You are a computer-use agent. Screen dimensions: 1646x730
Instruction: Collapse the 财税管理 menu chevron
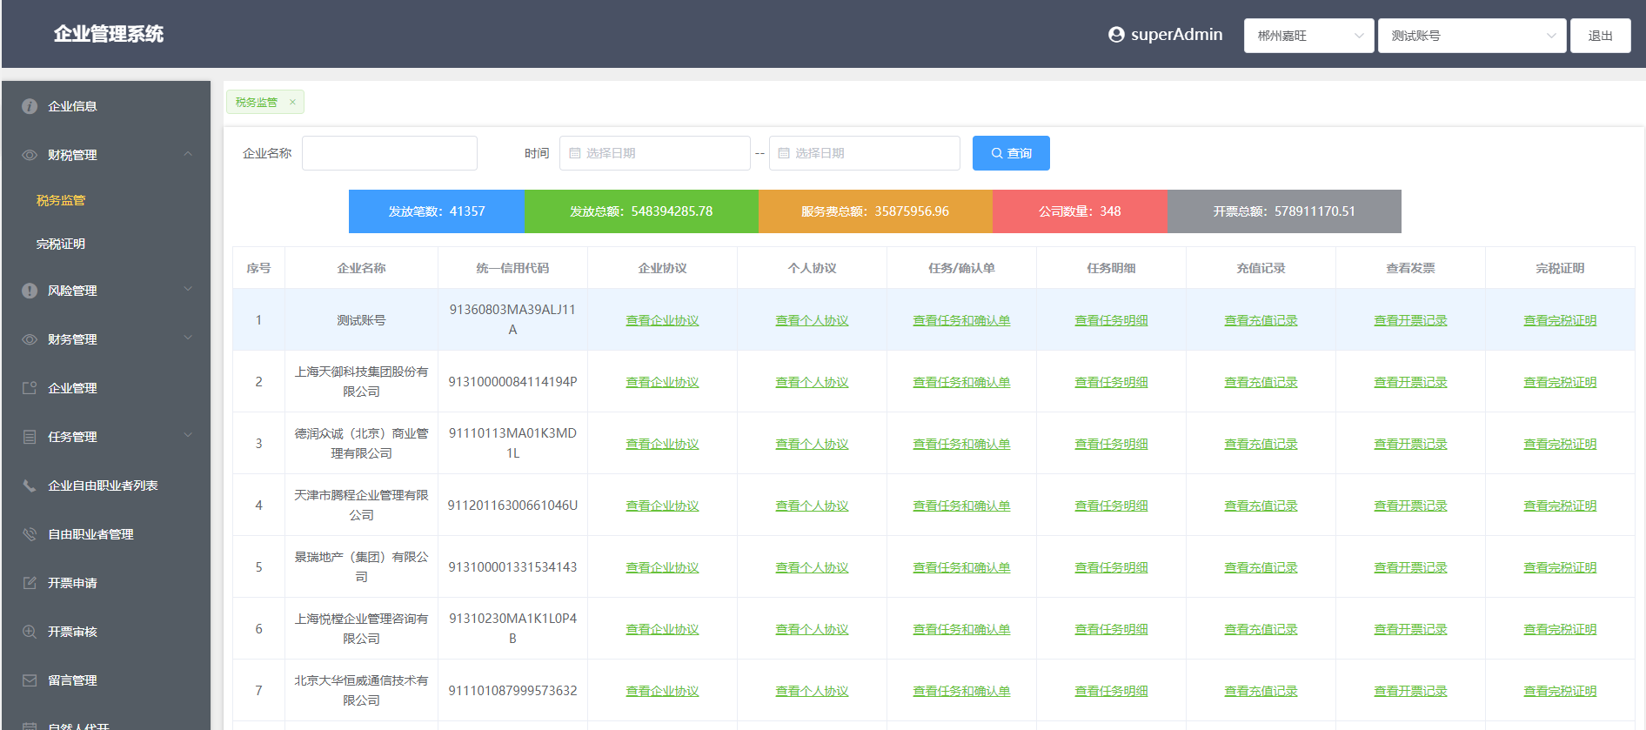(x=188, y=154)
